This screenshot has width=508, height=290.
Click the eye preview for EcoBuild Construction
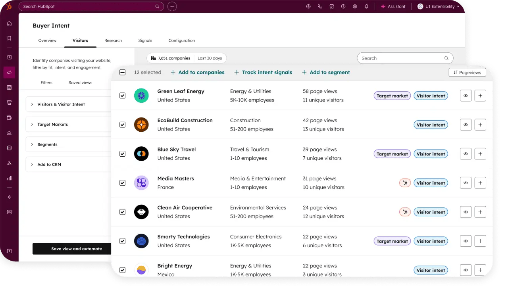click(466, 125)
